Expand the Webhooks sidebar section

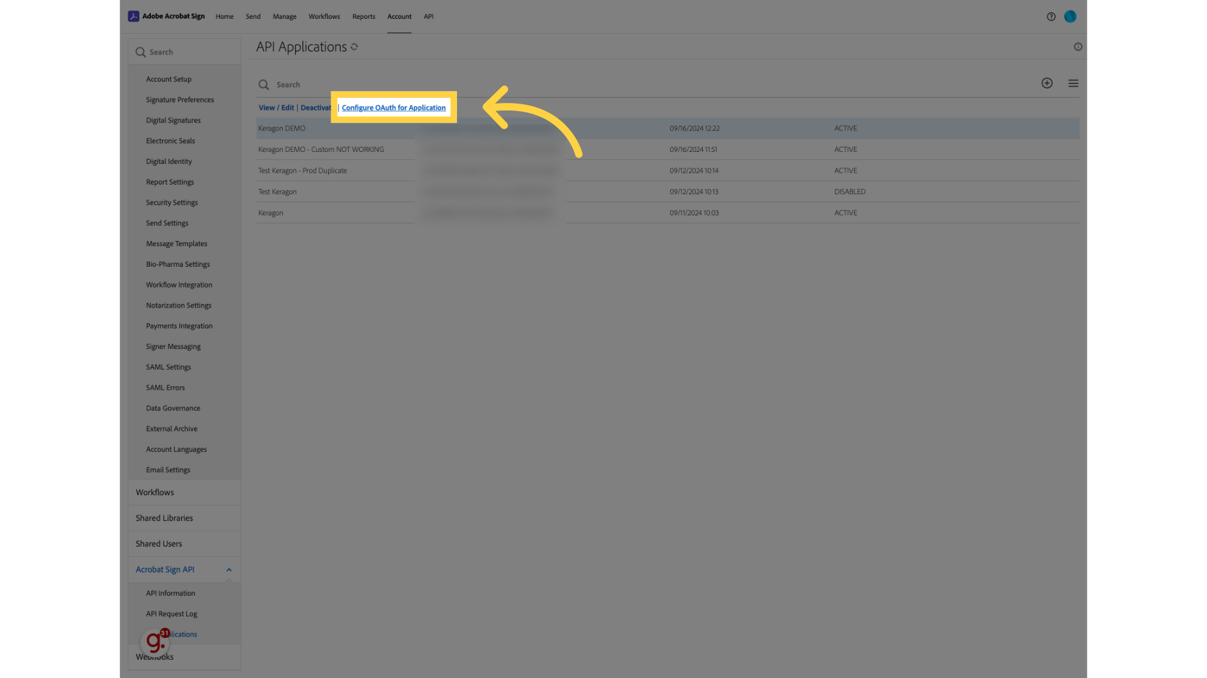click(x=185, y=657)
